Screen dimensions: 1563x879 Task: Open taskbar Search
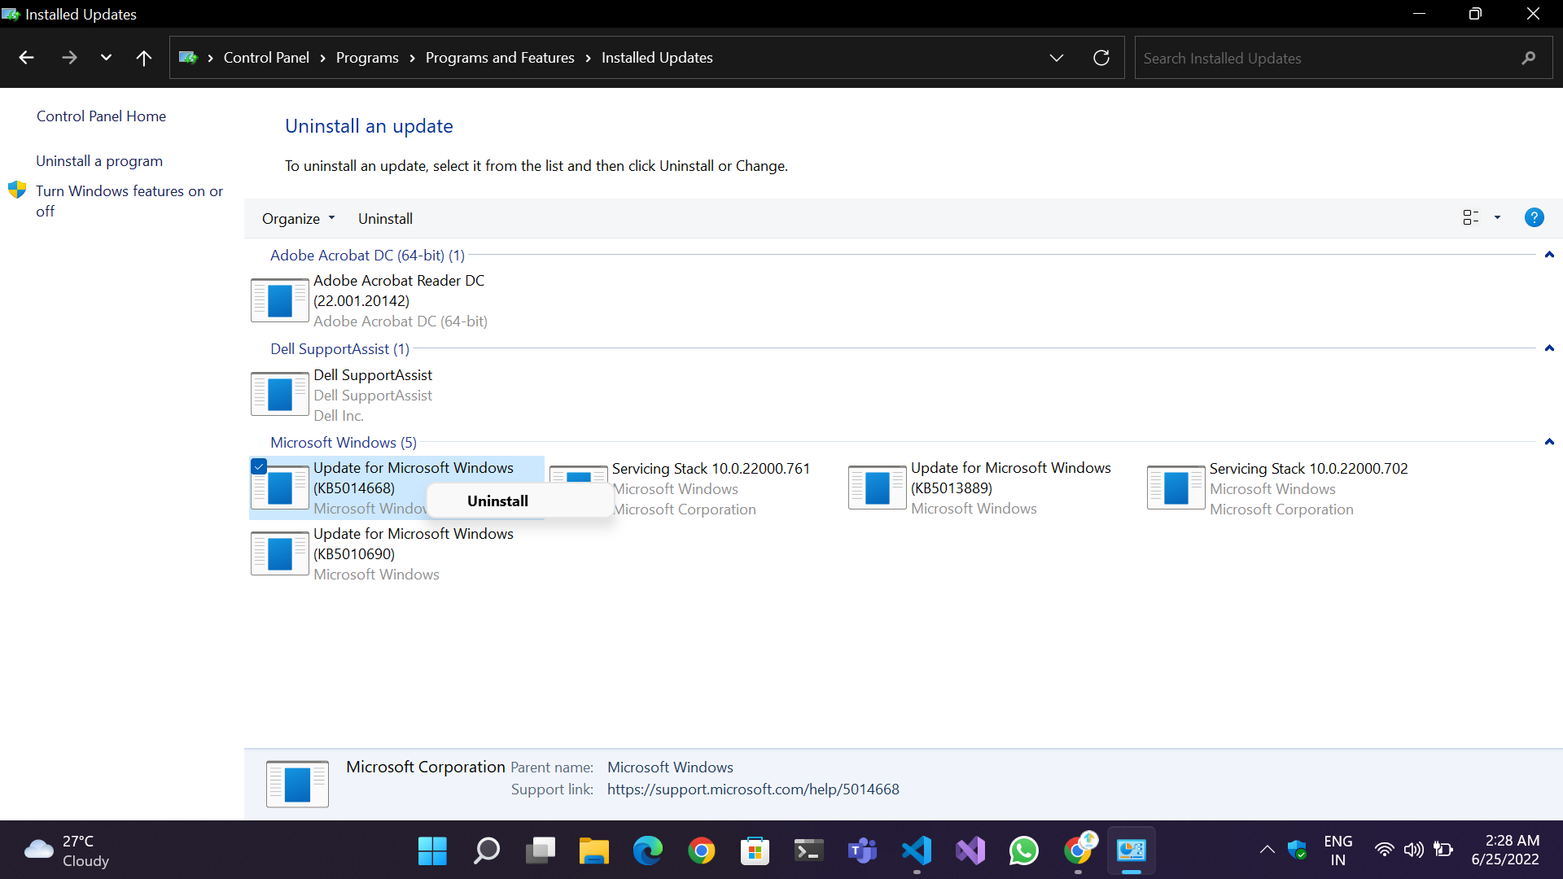click(486, 851)
